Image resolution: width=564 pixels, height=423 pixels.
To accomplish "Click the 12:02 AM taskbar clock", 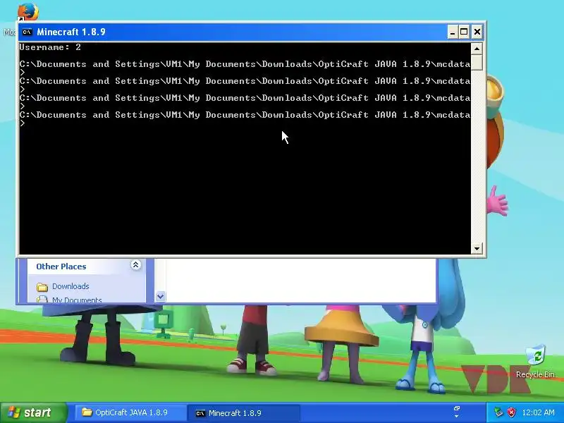I will (x=538, y=412).
